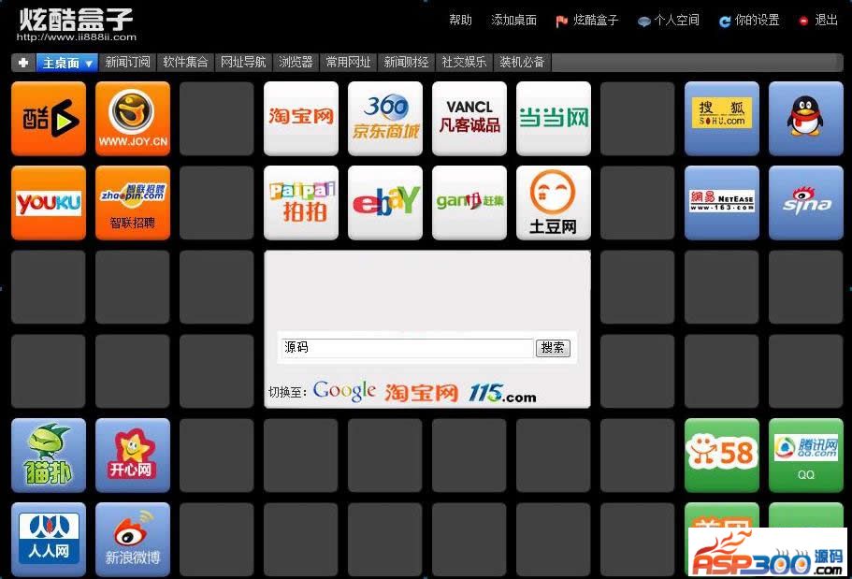Switch to the 新闻财经 tab
The width and height of the screenshot is (852, 579).
click(406, 63)
